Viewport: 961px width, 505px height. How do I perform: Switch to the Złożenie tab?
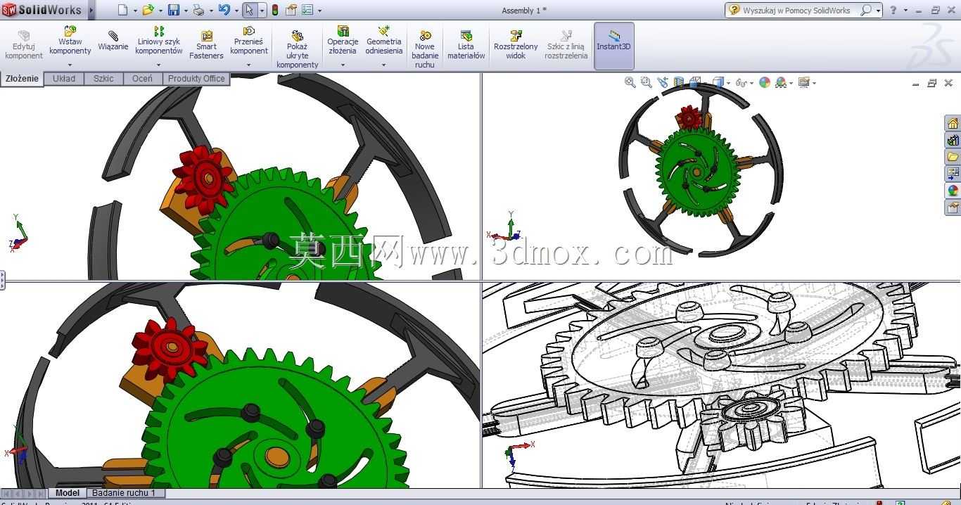(23, 79)
